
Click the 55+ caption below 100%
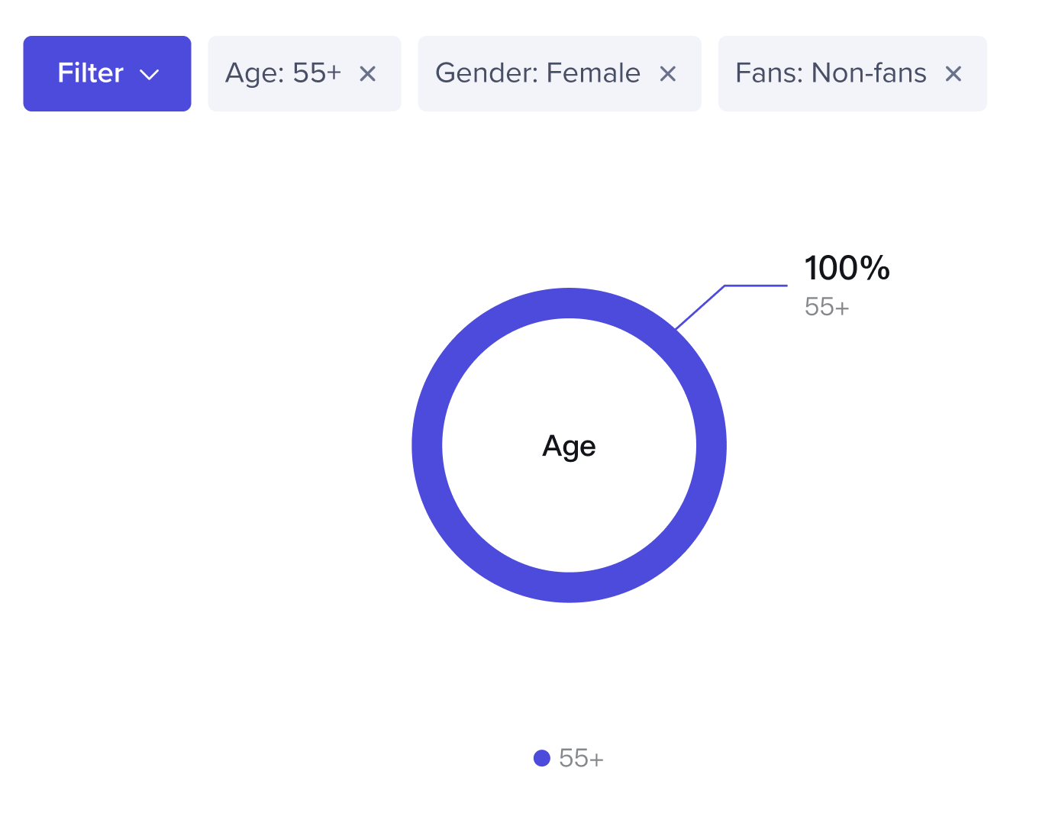tap(827, 307)
